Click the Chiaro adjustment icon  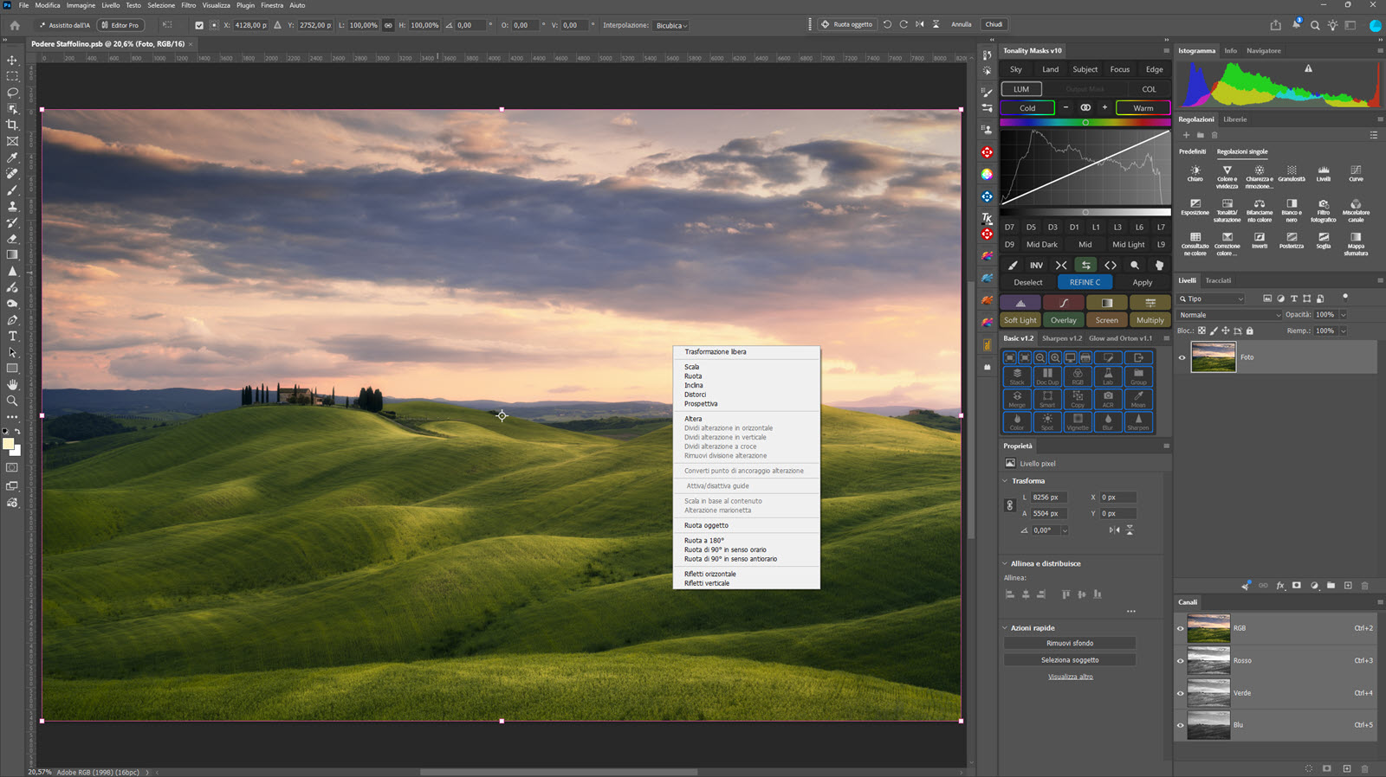pos(1195,173)
